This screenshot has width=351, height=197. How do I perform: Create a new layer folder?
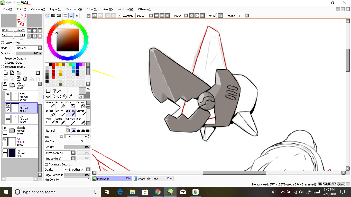[x=19, y=73]
